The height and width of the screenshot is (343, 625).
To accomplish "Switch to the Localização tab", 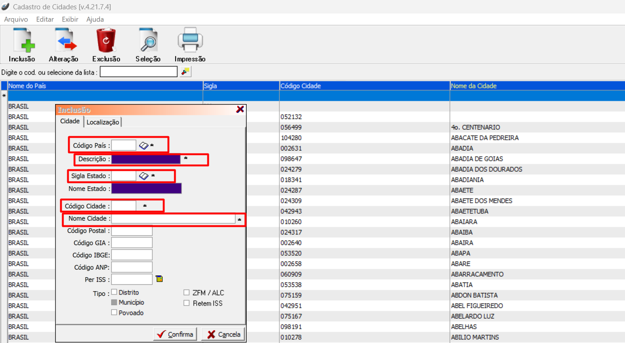I will [x=103, y=122].
